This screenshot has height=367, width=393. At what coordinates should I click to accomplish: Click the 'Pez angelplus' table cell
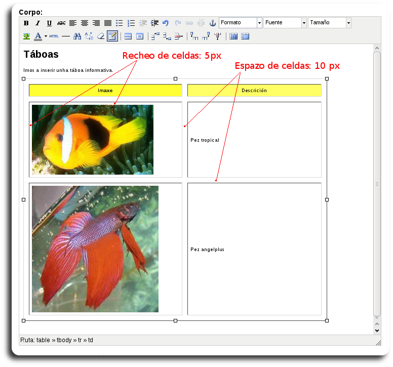pos(254,249)
